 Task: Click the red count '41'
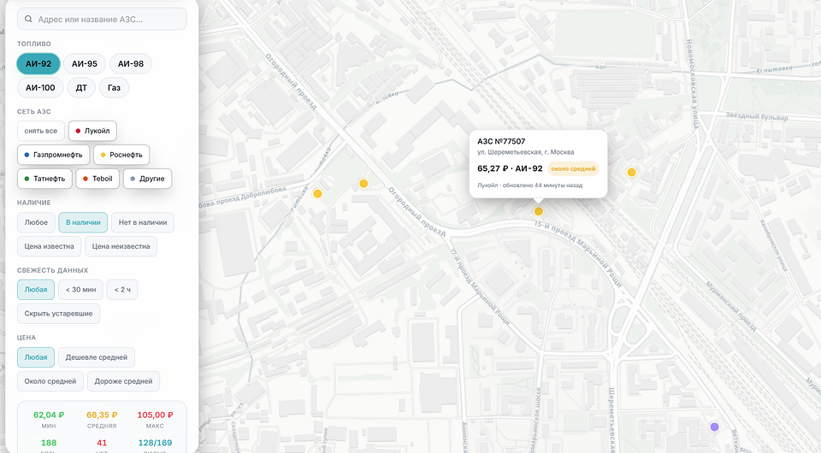(102, 443)
